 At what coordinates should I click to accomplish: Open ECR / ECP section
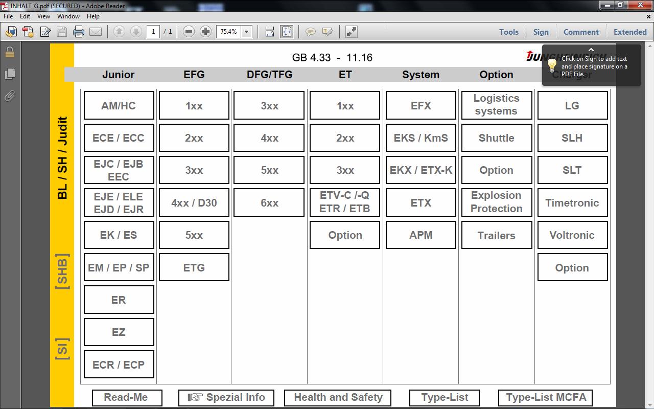[119, 365]
